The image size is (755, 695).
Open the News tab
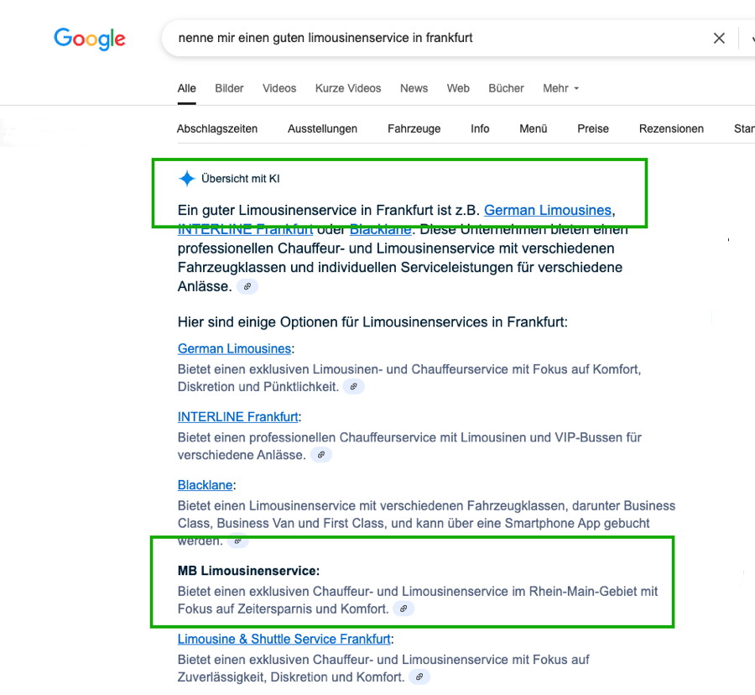point(414,89)
